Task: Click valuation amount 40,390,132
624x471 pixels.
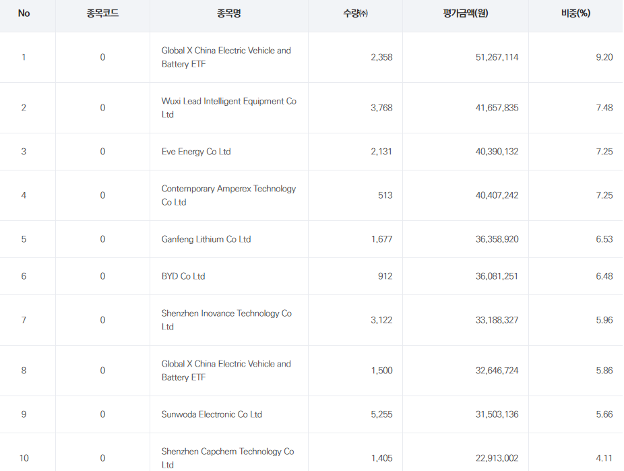Action: click(497, 152)
